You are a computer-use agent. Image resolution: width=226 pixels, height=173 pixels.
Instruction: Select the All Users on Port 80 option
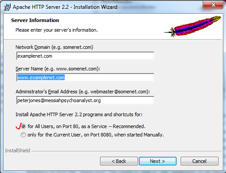click(23, 126)
